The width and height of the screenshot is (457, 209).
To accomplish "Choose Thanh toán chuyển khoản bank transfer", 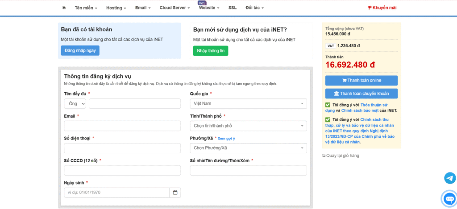I will tap(361, 94).
